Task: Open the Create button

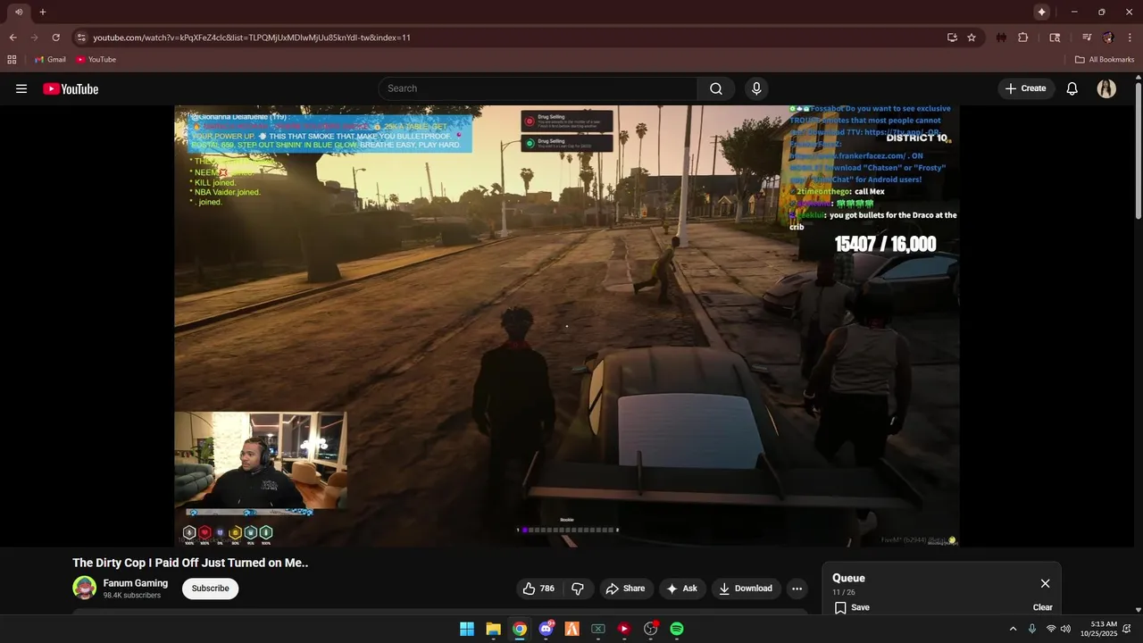Action: [1025, 88]
